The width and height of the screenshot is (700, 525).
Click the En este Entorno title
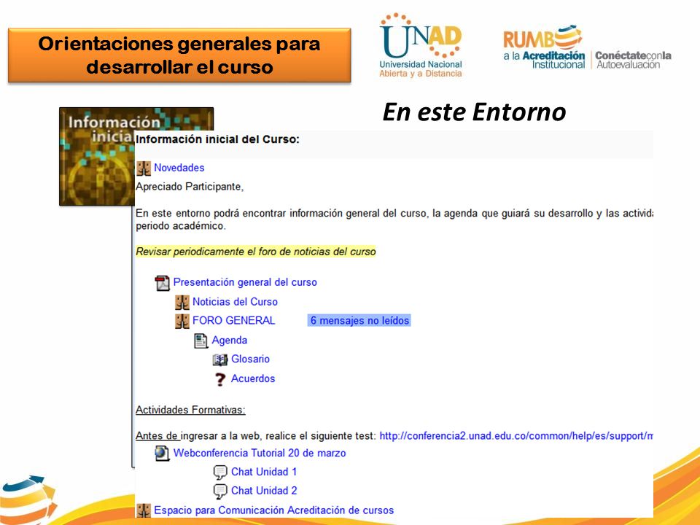(x=475, y=112)
